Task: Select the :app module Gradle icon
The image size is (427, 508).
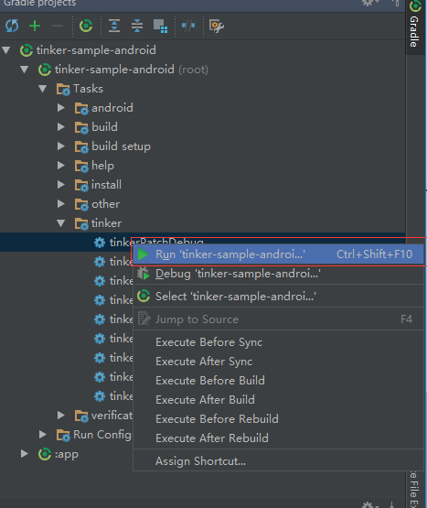Action: tap(45, 454)
